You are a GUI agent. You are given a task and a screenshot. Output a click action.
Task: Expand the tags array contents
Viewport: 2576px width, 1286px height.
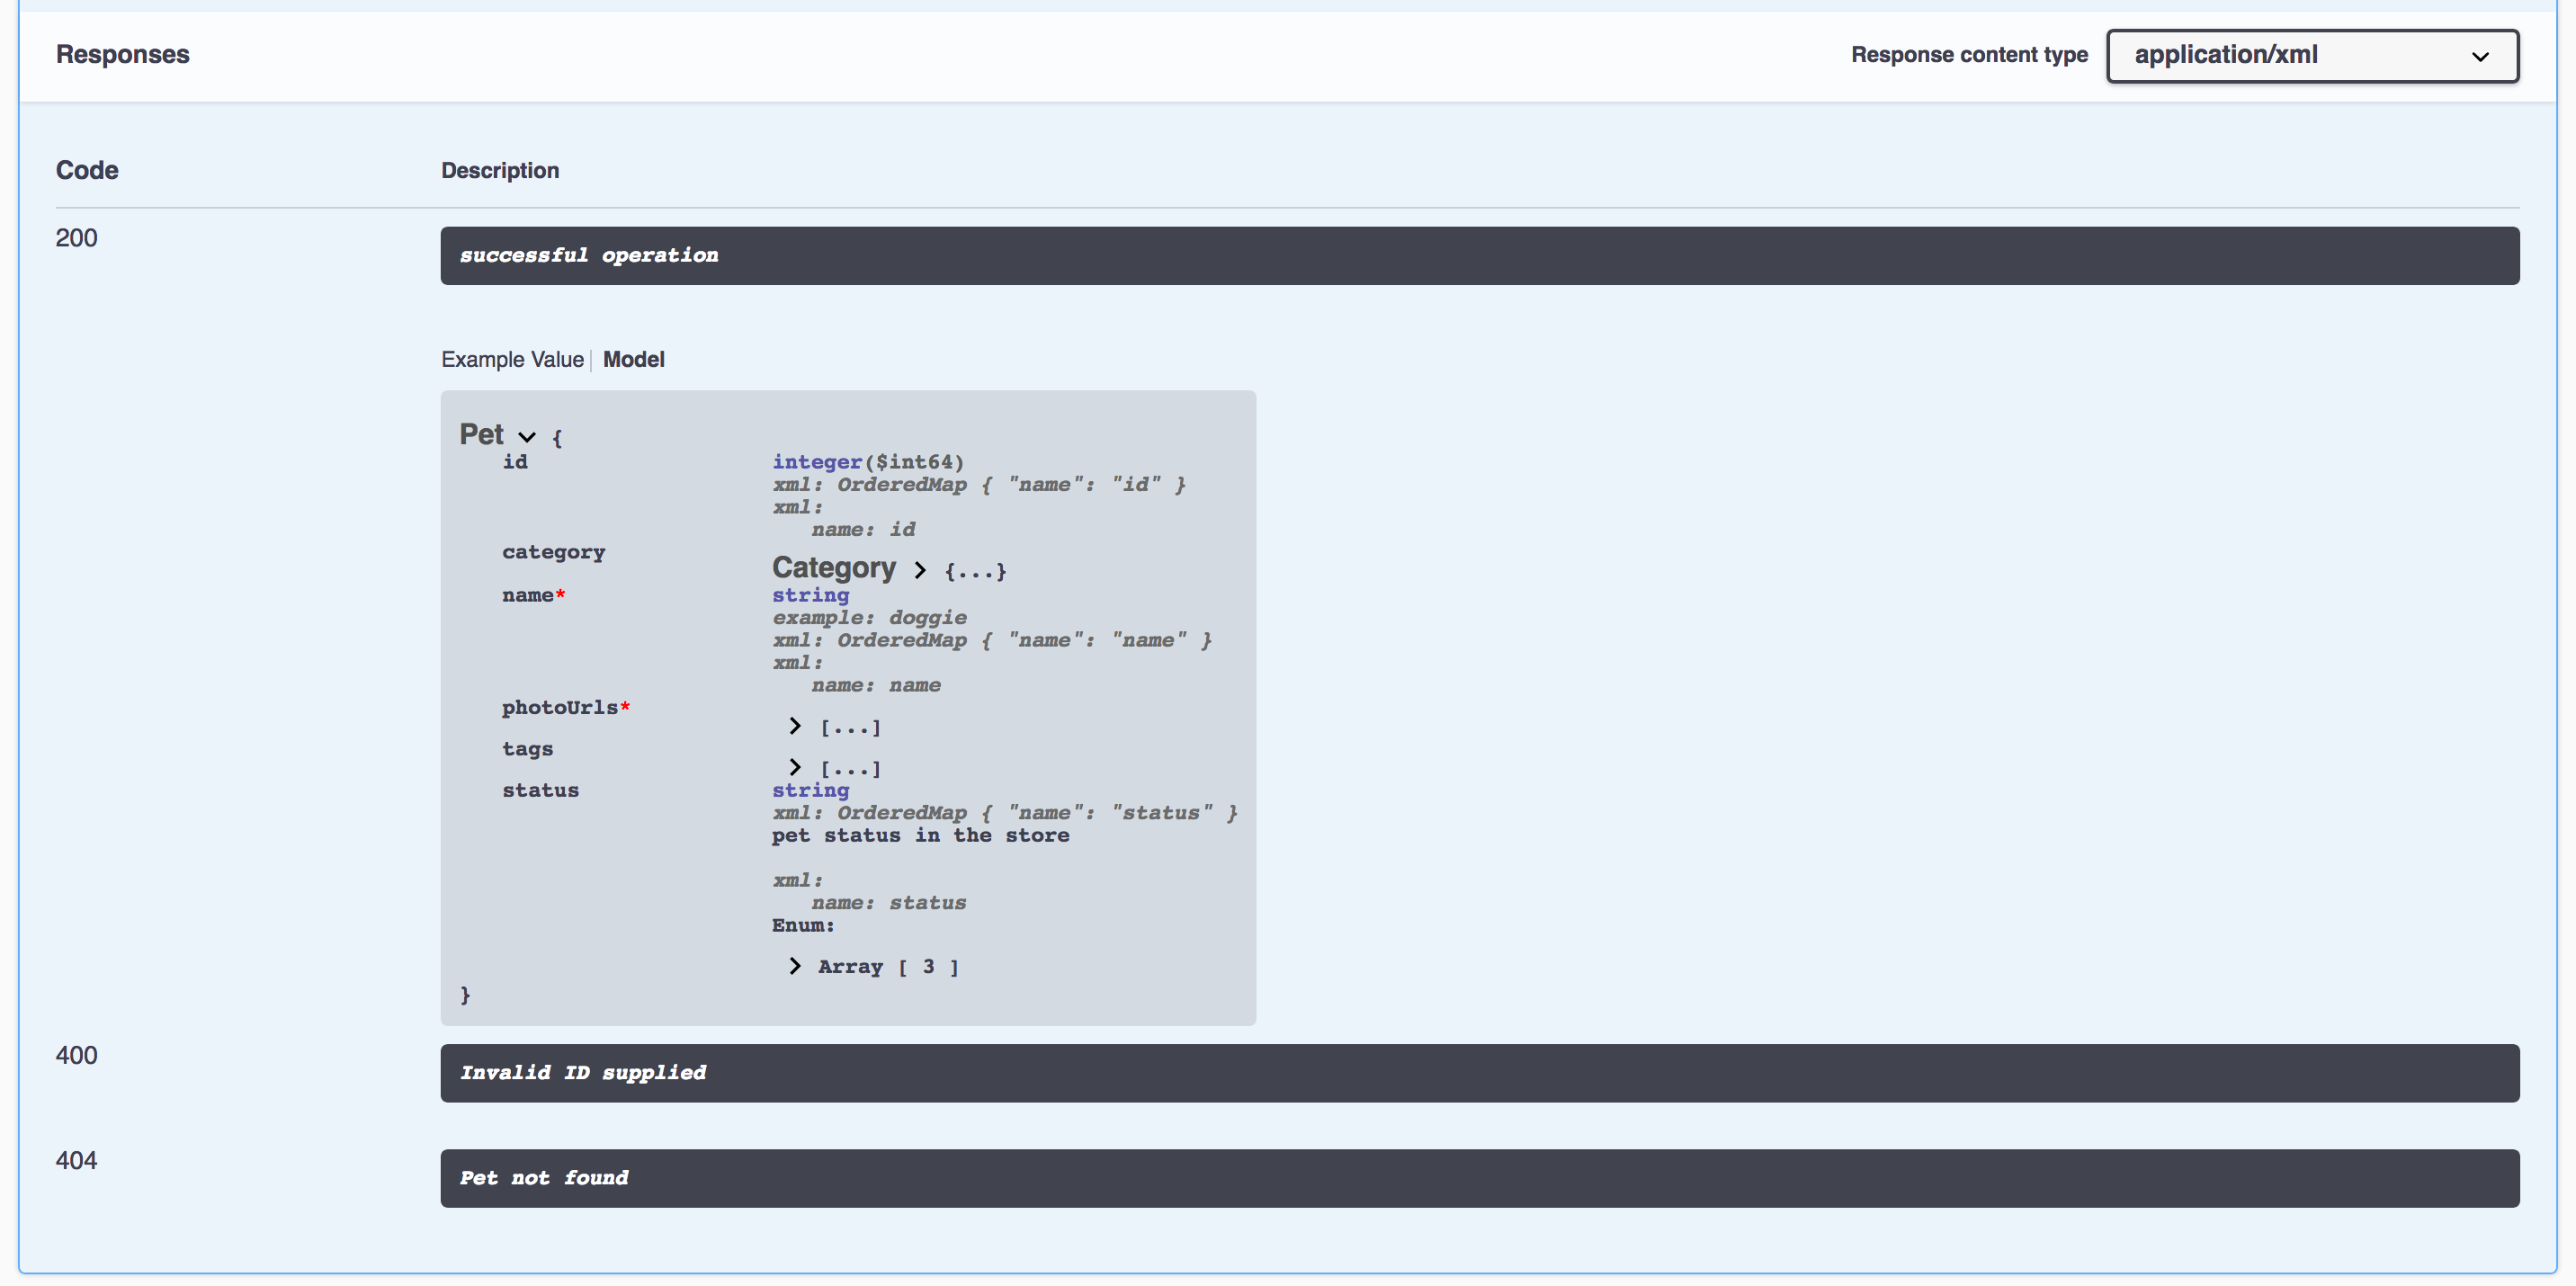(797, 767)
